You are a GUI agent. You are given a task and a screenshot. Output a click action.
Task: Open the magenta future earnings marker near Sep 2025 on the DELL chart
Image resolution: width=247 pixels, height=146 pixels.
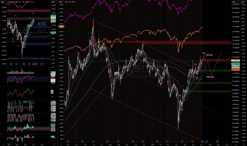click(x=217, y=141)
